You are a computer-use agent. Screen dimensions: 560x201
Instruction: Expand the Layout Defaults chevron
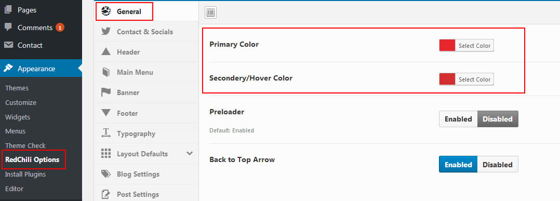[x=190, y=154]
